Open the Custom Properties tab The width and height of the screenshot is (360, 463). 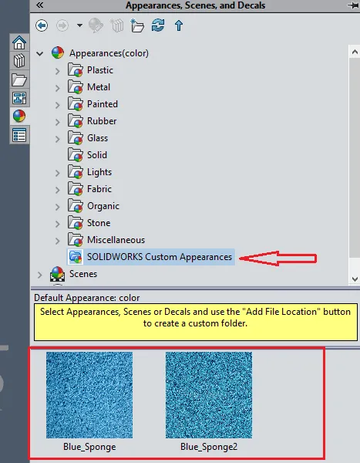(19, 135)
